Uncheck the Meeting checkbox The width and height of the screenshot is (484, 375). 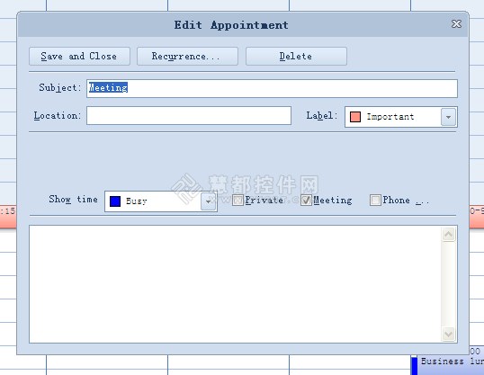(x=306, y=201)
